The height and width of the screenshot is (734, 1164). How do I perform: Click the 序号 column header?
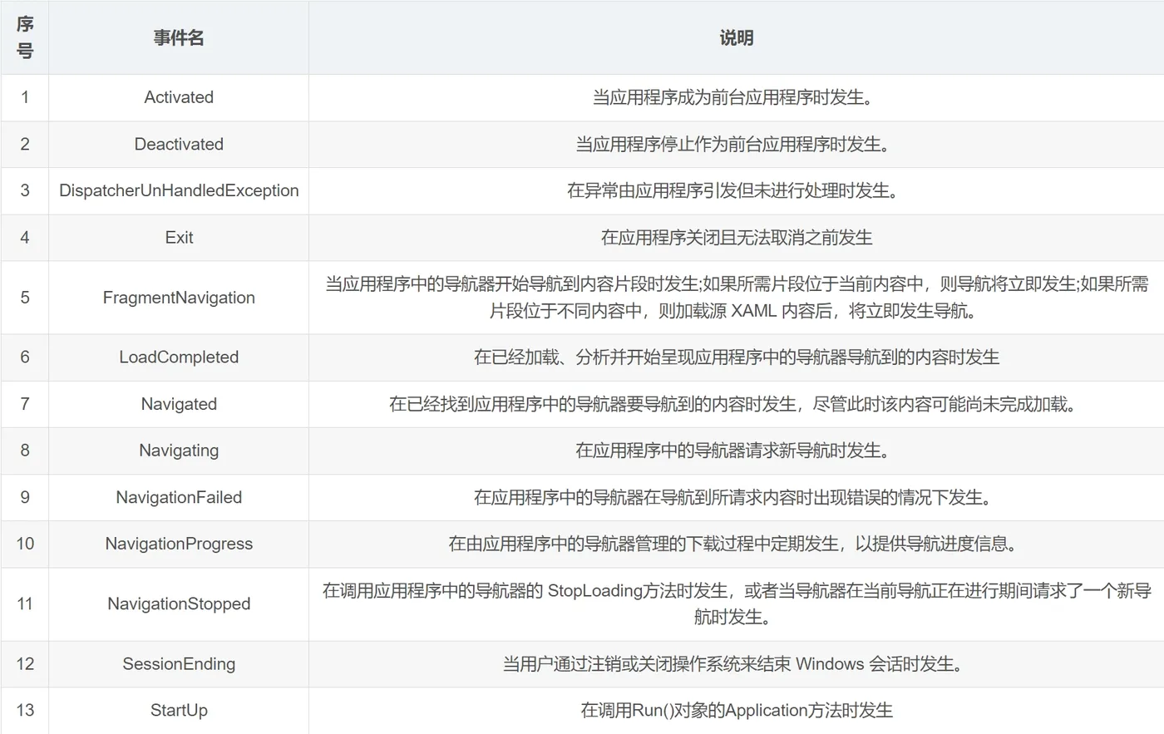pos(25,37)
